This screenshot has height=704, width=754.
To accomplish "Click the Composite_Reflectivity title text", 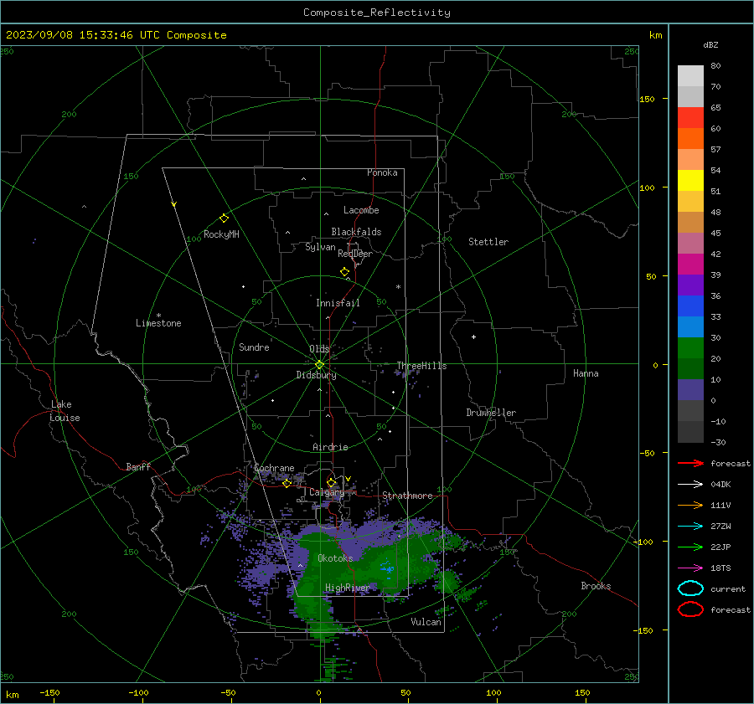I will pos(377,13).
